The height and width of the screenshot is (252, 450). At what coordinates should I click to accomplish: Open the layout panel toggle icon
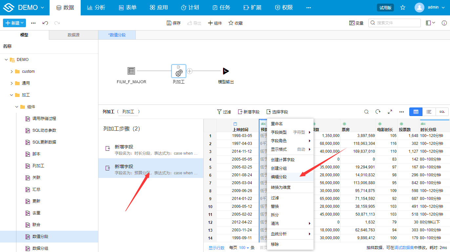(x=430, y=23)
